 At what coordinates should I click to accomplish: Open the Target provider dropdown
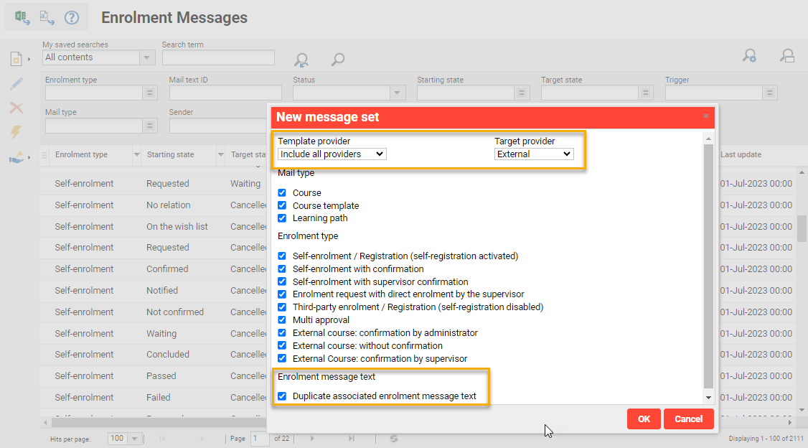point(534,154)
